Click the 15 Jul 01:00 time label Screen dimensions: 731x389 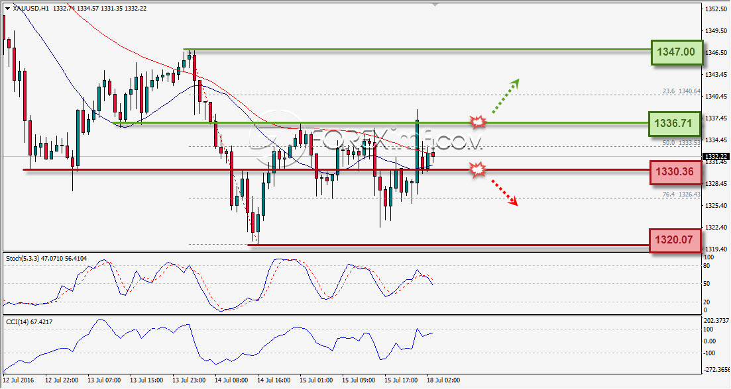tap(316, 380)
